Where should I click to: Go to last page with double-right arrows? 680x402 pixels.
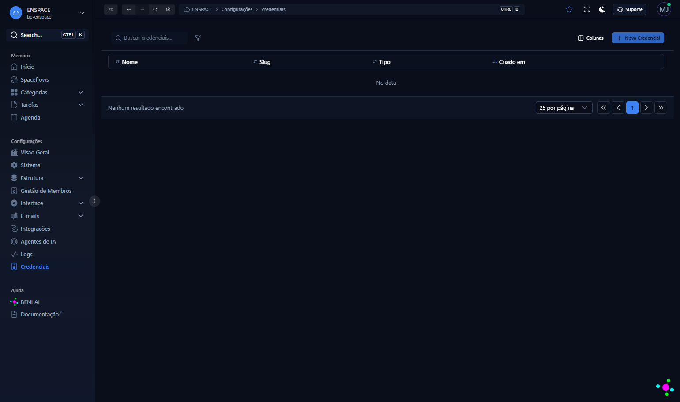point(661,108)
